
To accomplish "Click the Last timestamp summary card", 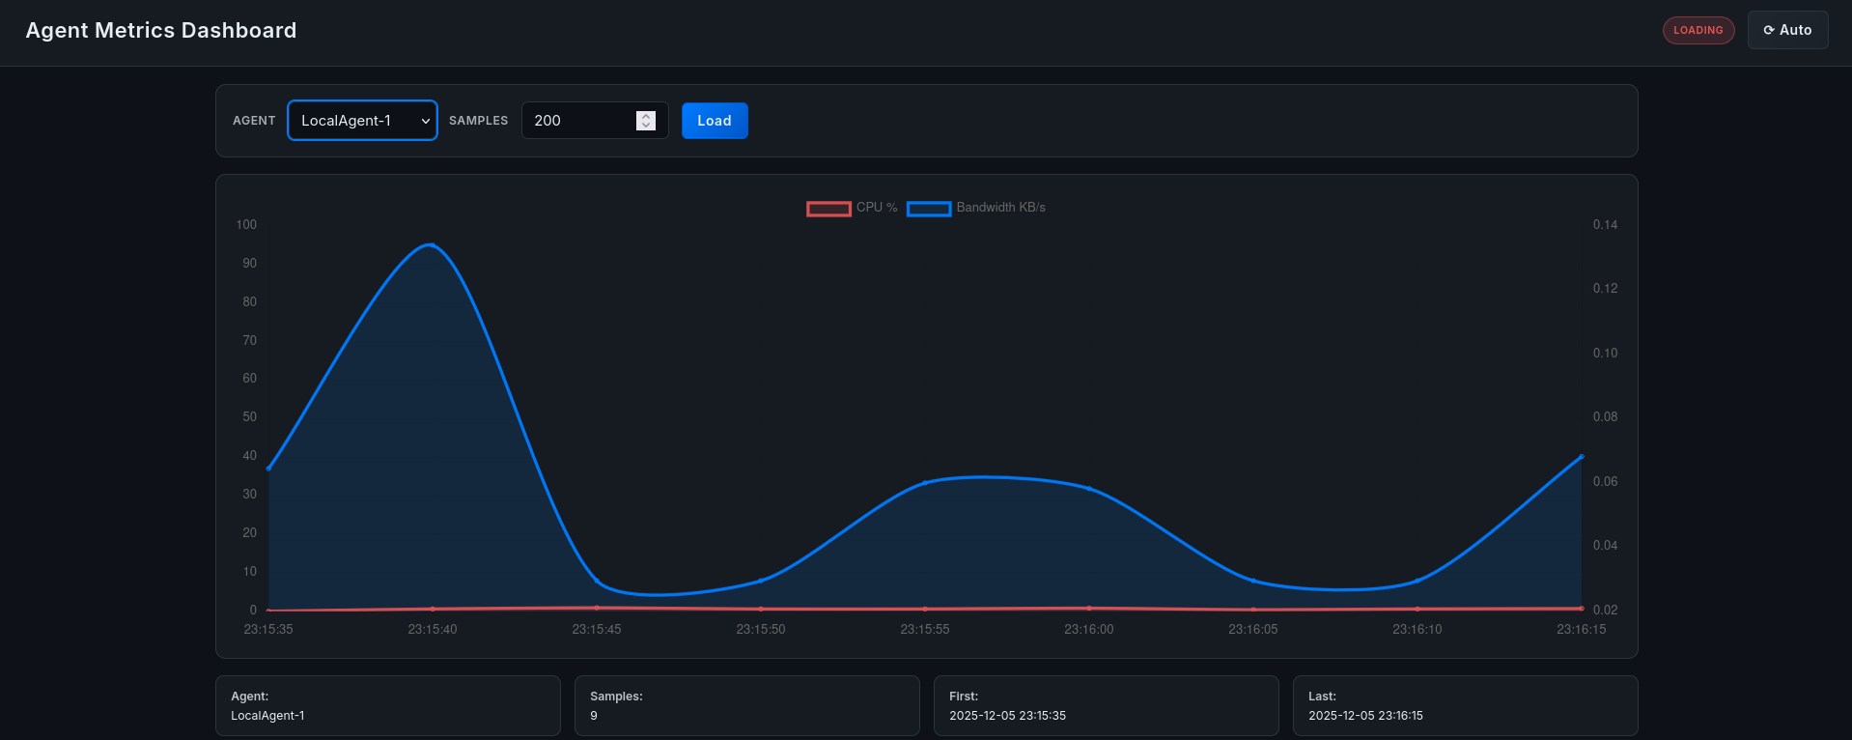I will (x=1465, y=706).
